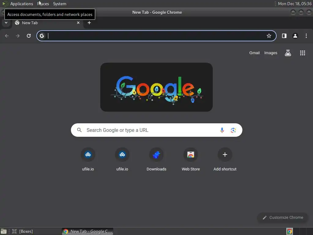Click the reload page icon

click(29, 36)
